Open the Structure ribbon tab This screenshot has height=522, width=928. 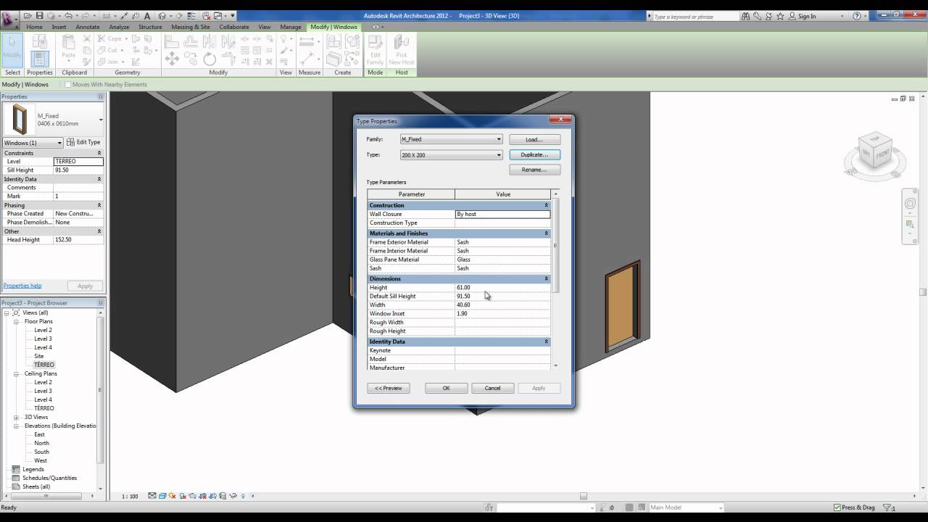(x=150, y=27)
